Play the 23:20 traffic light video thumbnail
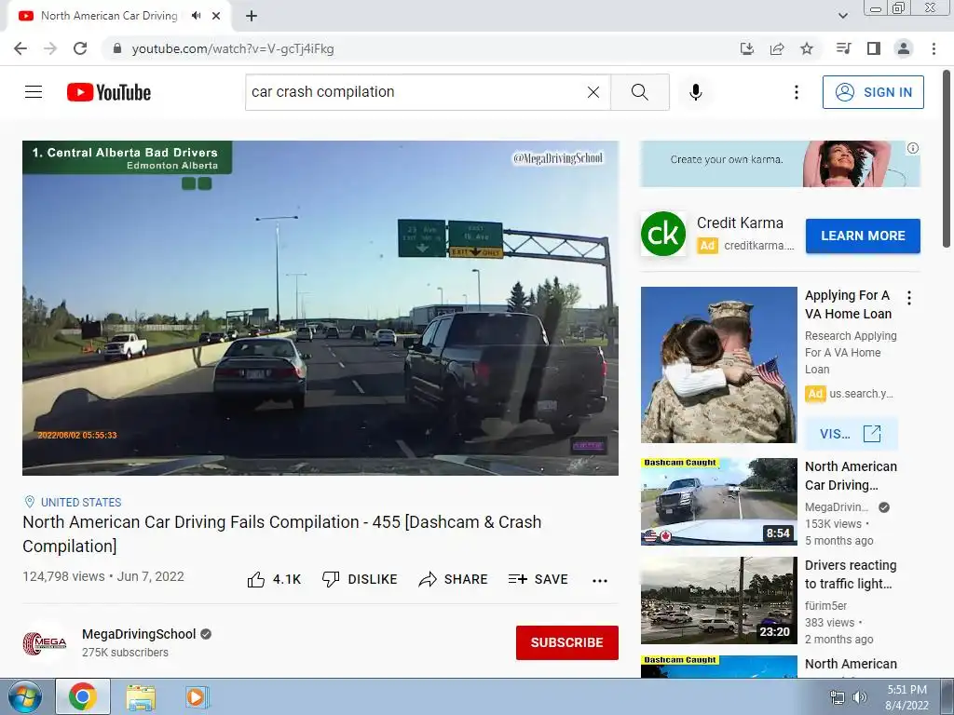Image resolution: width=954 pixels, height=715 pixels. tap(718, 600)
